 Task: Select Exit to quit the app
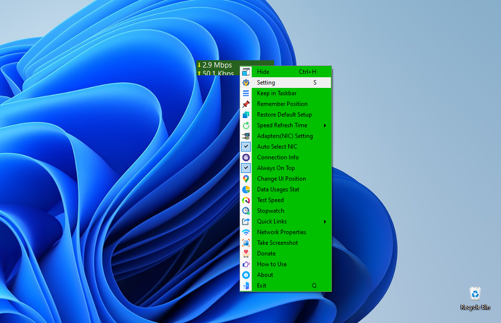click(262, 286)
